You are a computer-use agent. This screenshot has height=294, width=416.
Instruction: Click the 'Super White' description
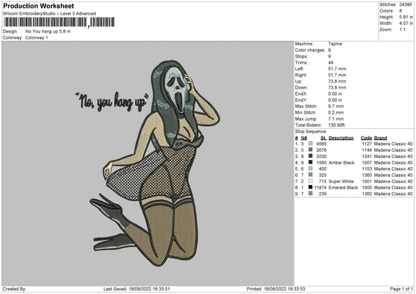tap(341, 182)
